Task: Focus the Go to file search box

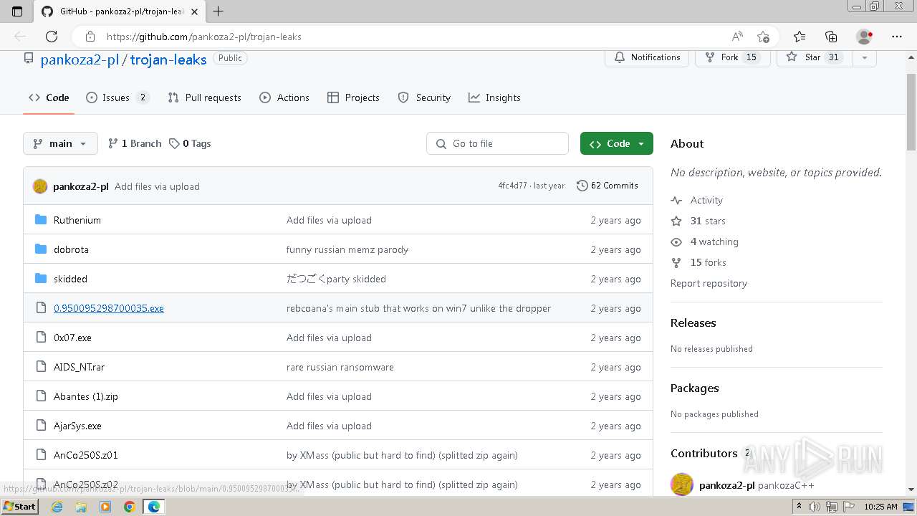Action: tap(497, 143)
